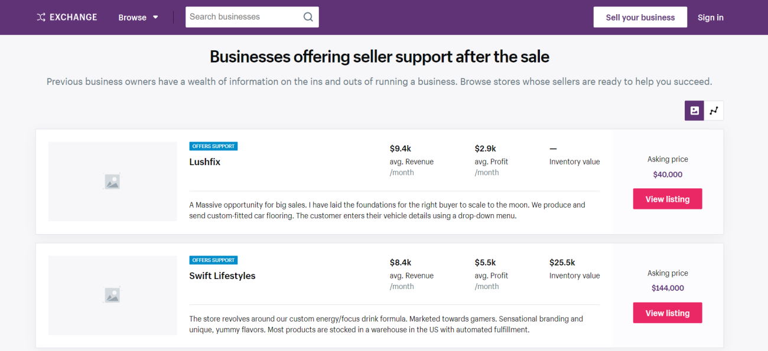Click the $144,000 asking price

pos(668,288)
